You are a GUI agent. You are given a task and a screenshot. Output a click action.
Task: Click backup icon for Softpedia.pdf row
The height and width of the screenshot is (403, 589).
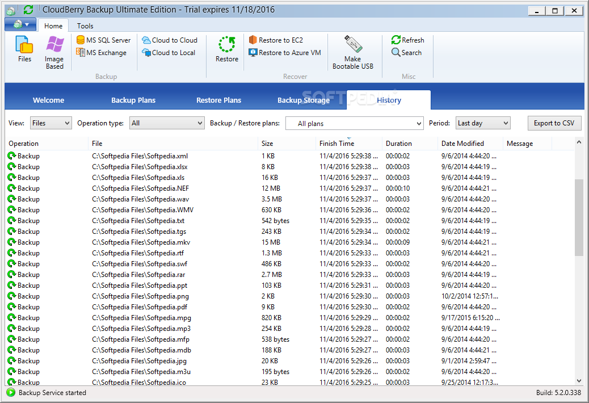click(x=12, y=307)
